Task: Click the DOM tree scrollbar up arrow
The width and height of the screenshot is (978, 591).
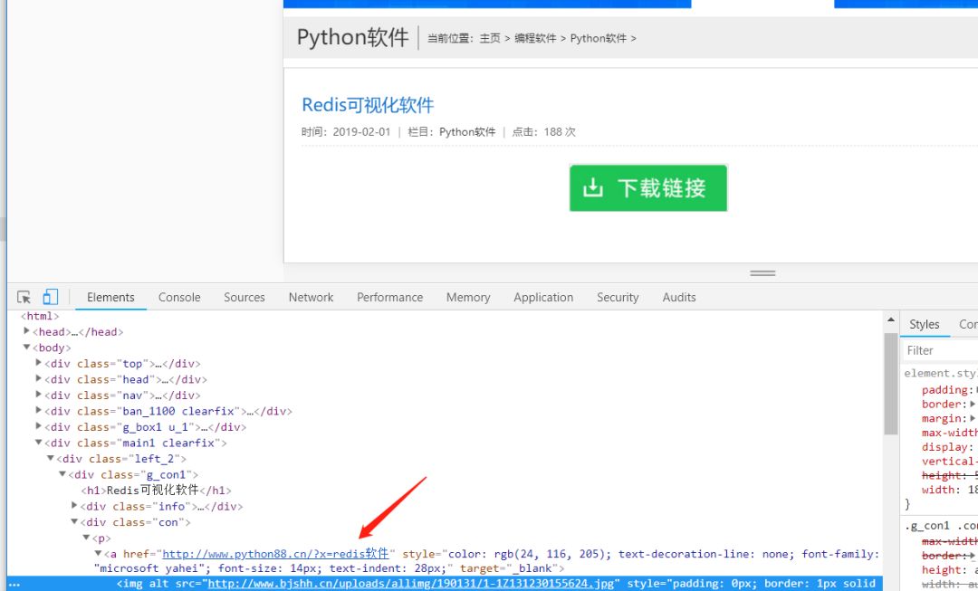Action: [891, 319]
